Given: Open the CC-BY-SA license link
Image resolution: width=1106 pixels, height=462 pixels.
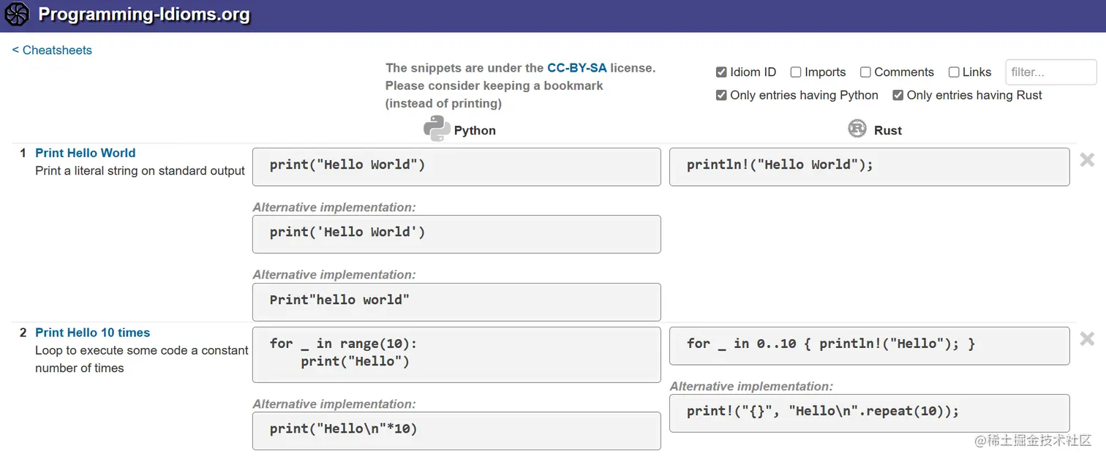Looking at the screenshot, I should coord(576,68).
